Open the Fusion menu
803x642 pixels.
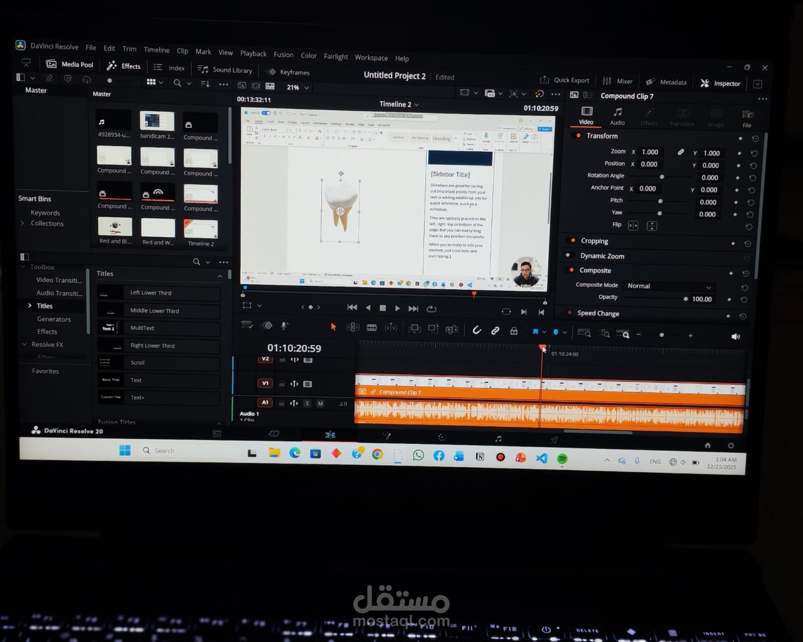284,55
